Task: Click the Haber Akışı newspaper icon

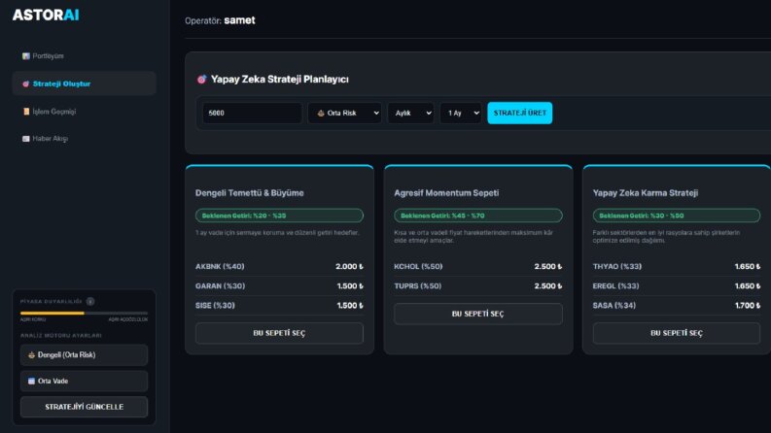Action: coord(26,139)
